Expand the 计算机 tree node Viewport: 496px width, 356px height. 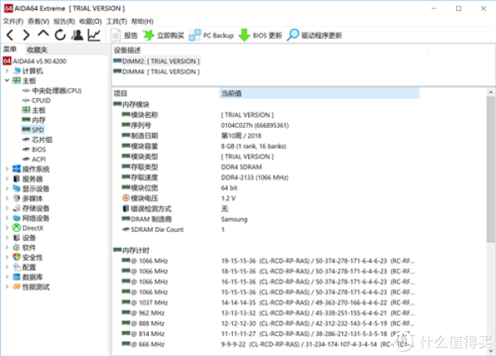click(7, 71)
